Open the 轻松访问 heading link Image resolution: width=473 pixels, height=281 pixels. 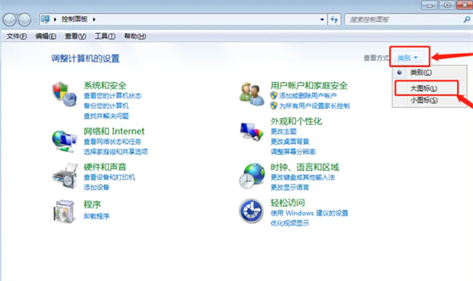pos(287,202)
